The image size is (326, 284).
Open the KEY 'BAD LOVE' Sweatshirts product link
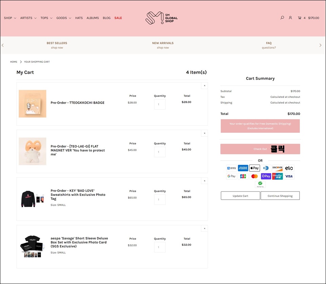[x=78, y=195]
